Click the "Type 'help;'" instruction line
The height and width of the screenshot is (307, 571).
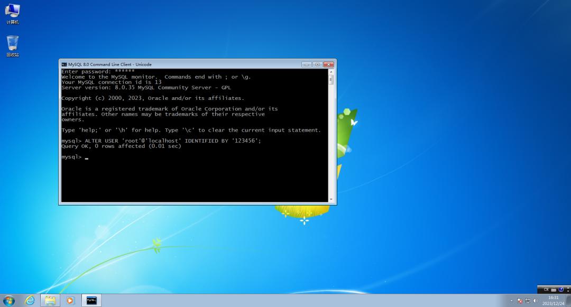(191, 130)
